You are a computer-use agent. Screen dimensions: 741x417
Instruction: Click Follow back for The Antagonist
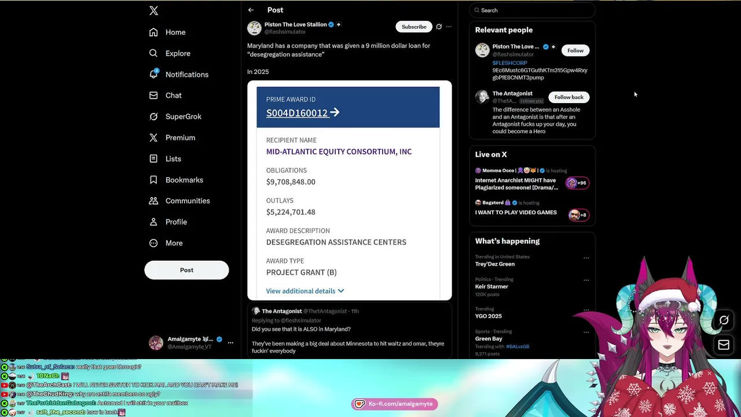(569, 97)
